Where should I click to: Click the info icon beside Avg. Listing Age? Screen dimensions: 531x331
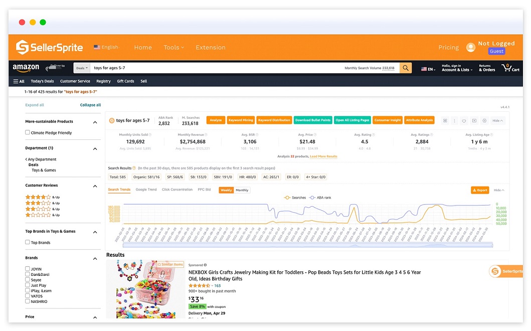click(x=491, y=135)
